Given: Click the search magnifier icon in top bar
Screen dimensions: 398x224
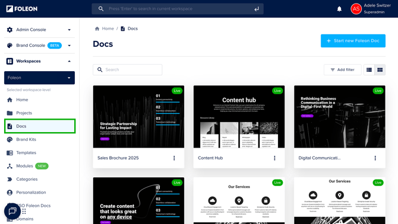Looking at the screenshot, I should 101,9.
